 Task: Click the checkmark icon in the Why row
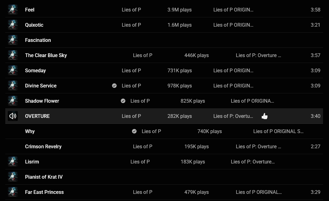[x=134, y=131]
